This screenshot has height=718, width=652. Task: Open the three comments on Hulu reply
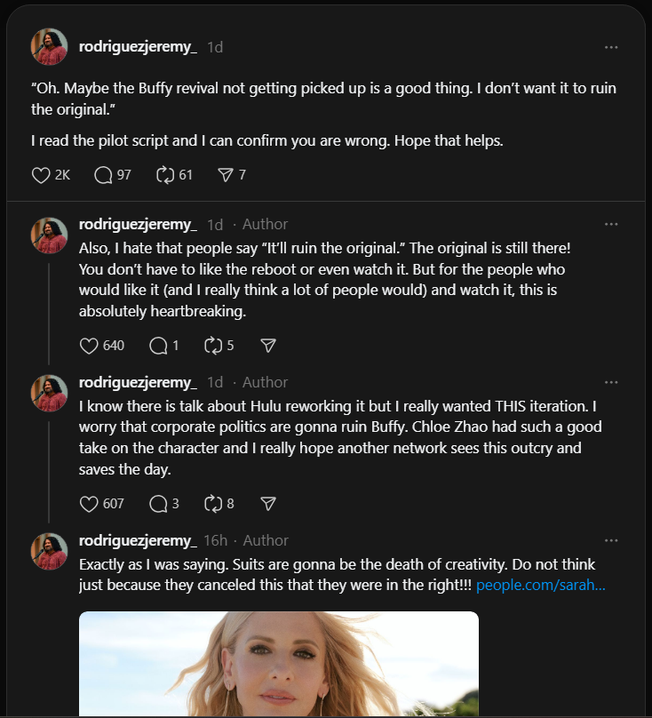[x=158, y=504]
